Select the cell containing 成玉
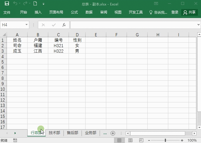 click(x=17, y=51)
